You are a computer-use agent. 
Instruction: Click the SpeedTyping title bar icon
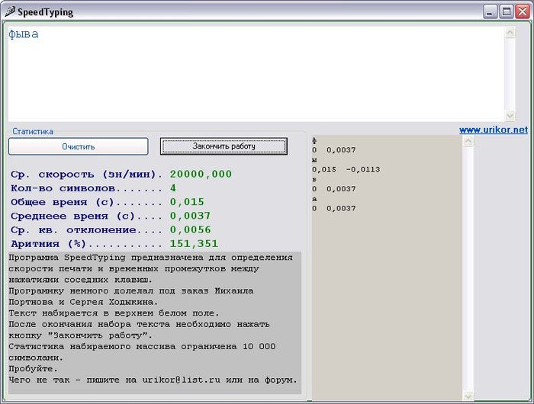pos(9,11)
